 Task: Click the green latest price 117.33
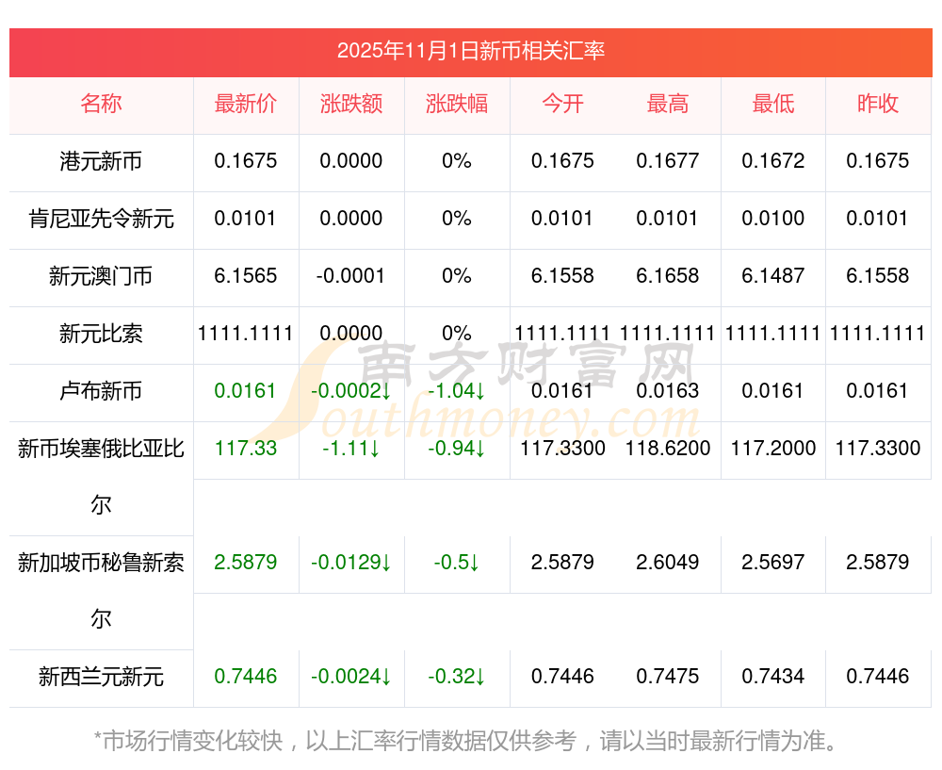246,448
